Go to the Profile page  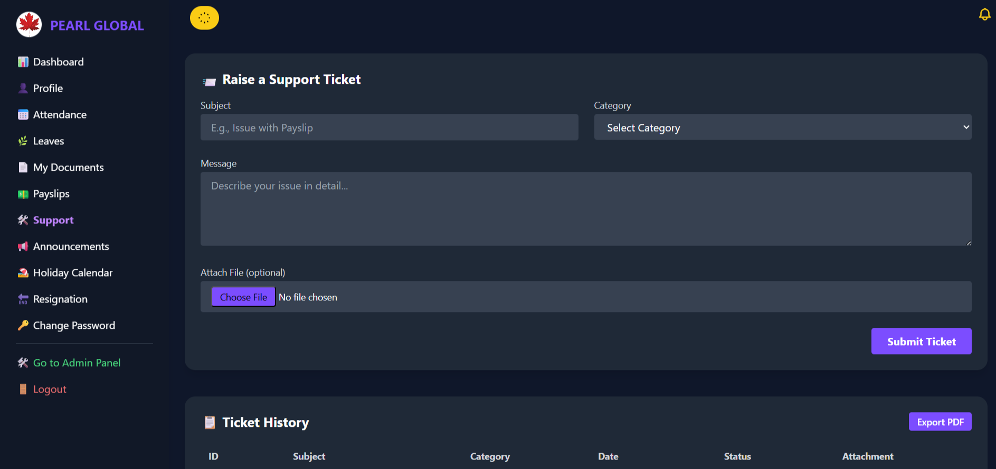pyautogui.click(x=48, y=89)
